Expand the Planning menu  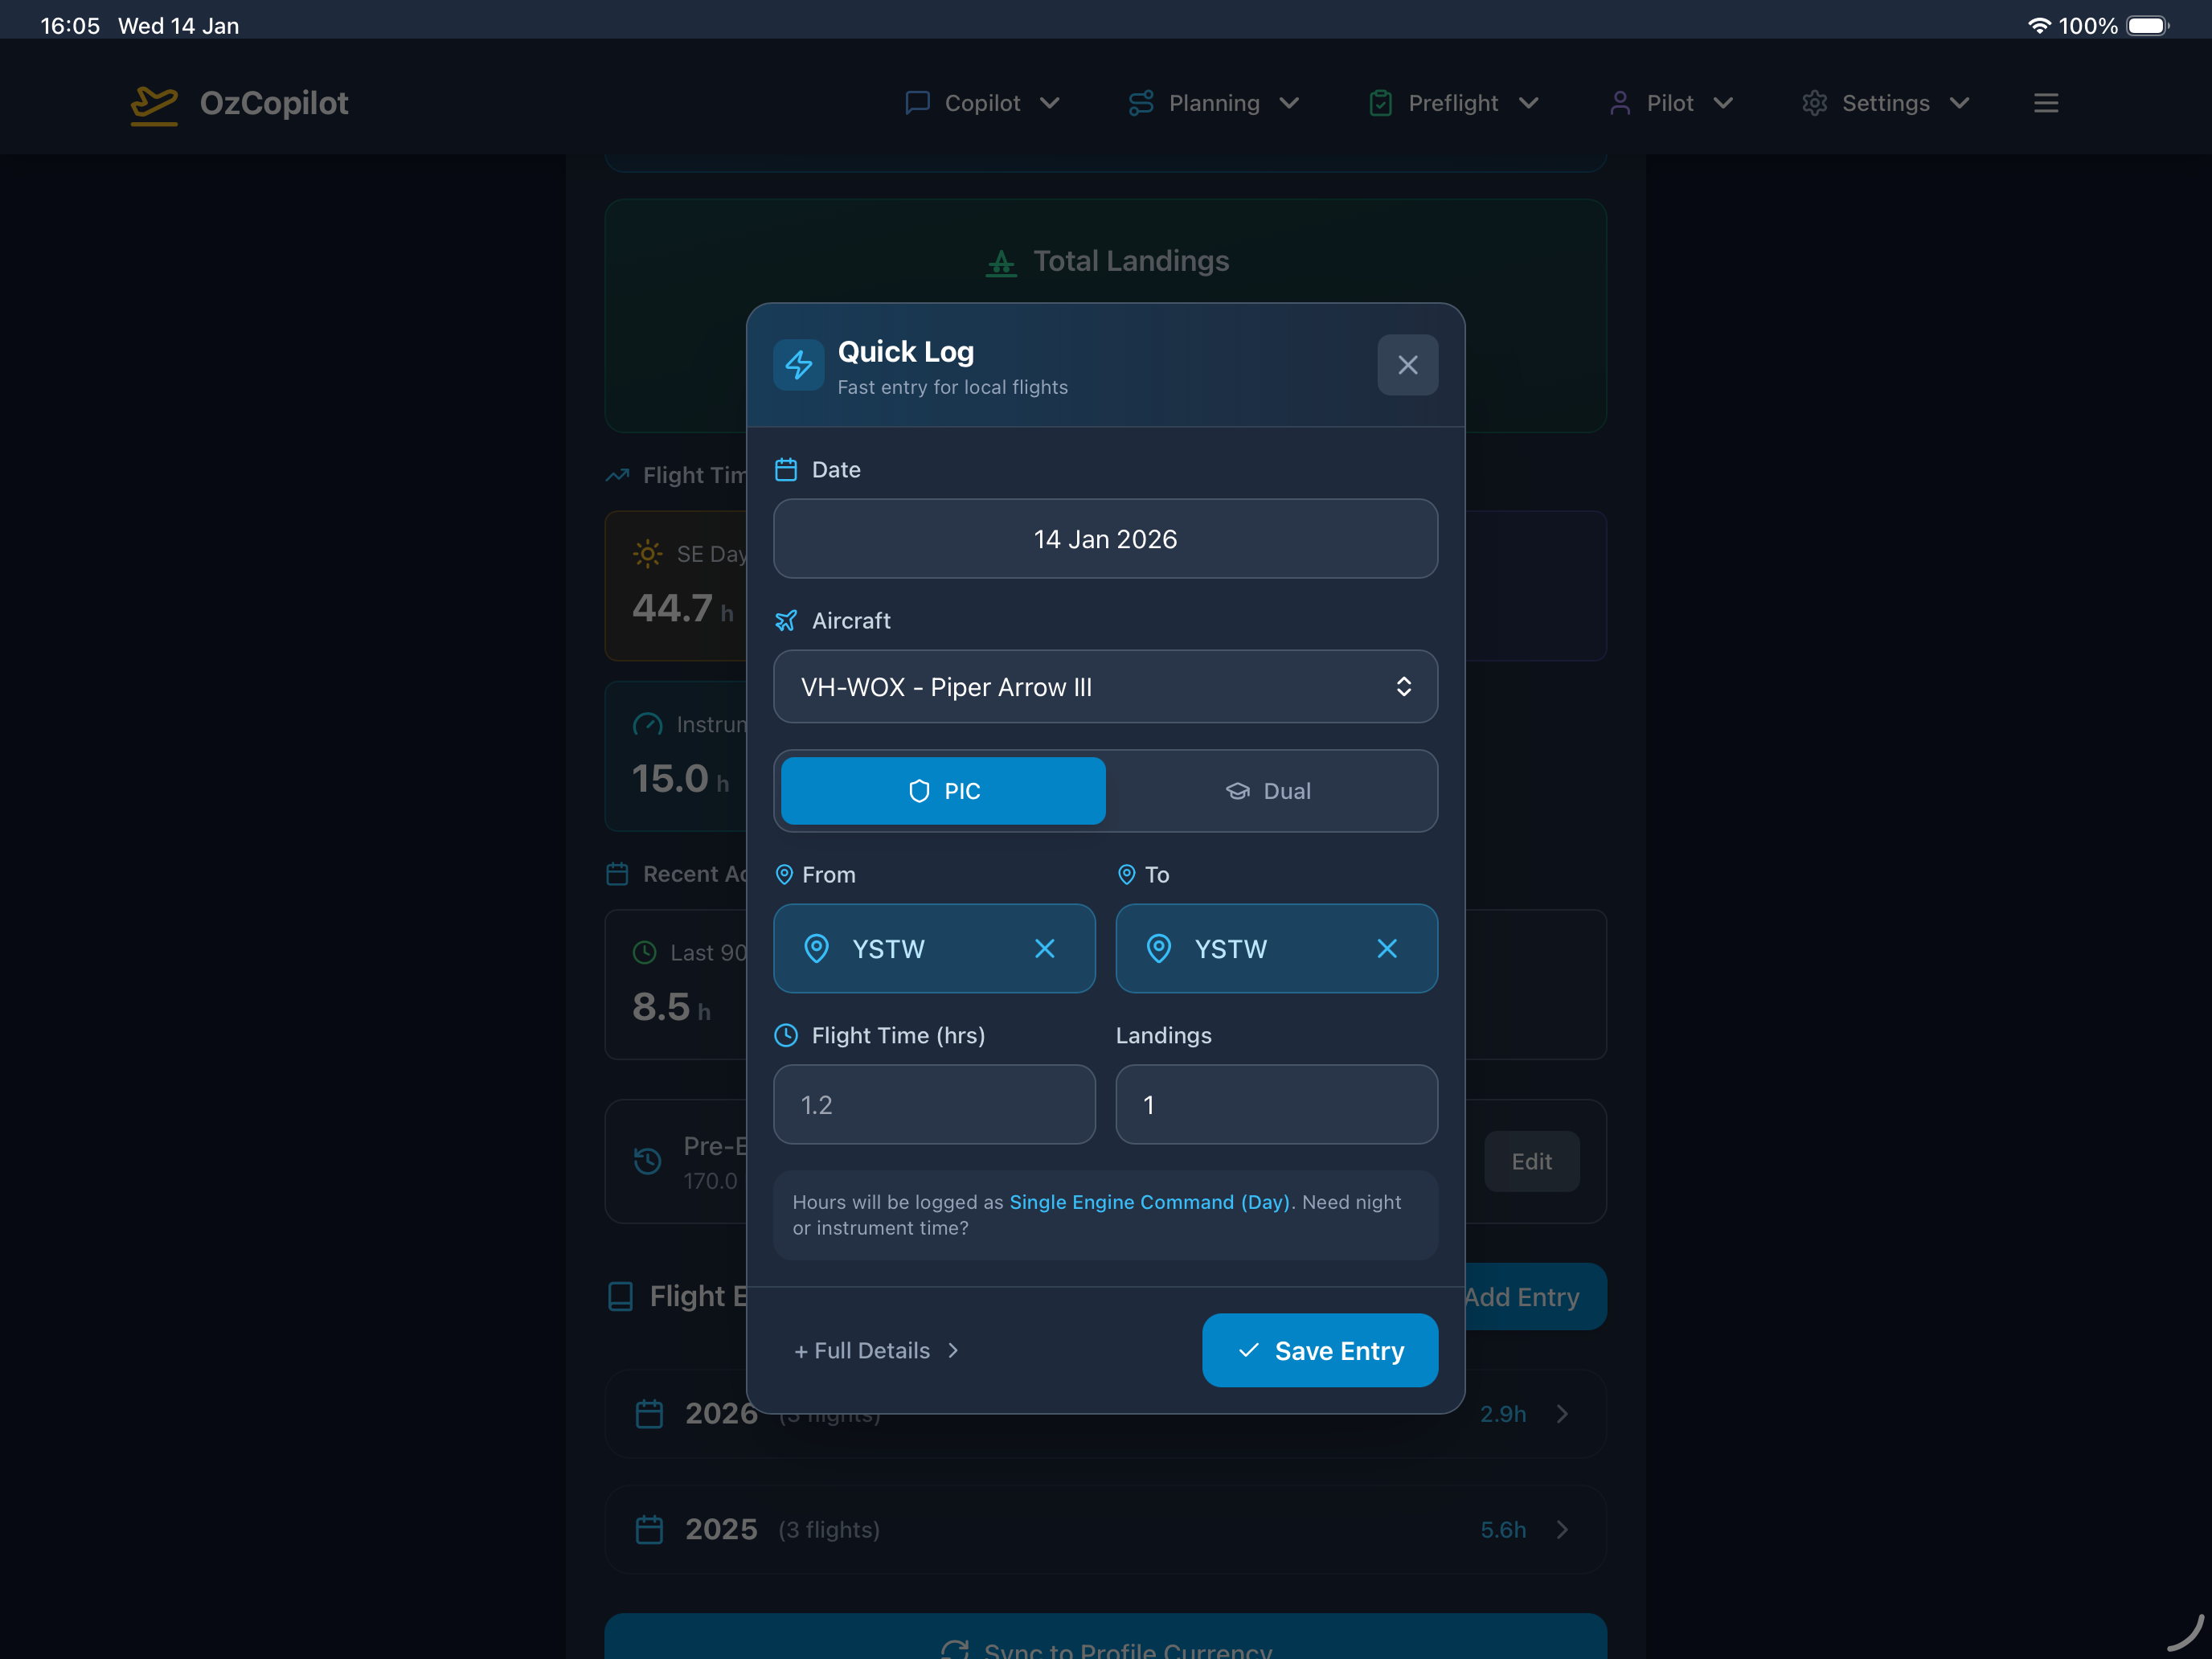click(x=1213, y=103)
